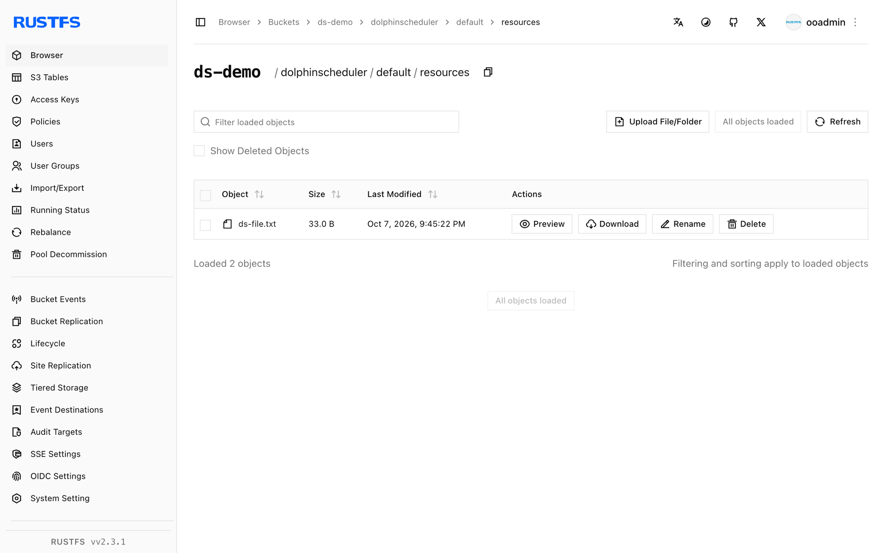Open OIDC Settings page
Screen dimensions: 885x553
87,476
